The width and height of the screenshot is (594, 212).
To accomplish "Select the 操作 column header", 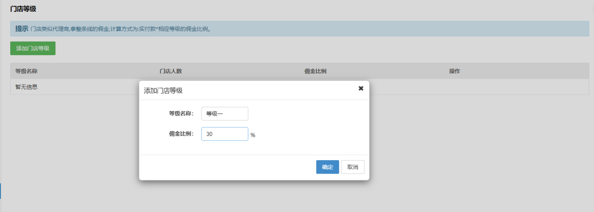I will point(454,71).
